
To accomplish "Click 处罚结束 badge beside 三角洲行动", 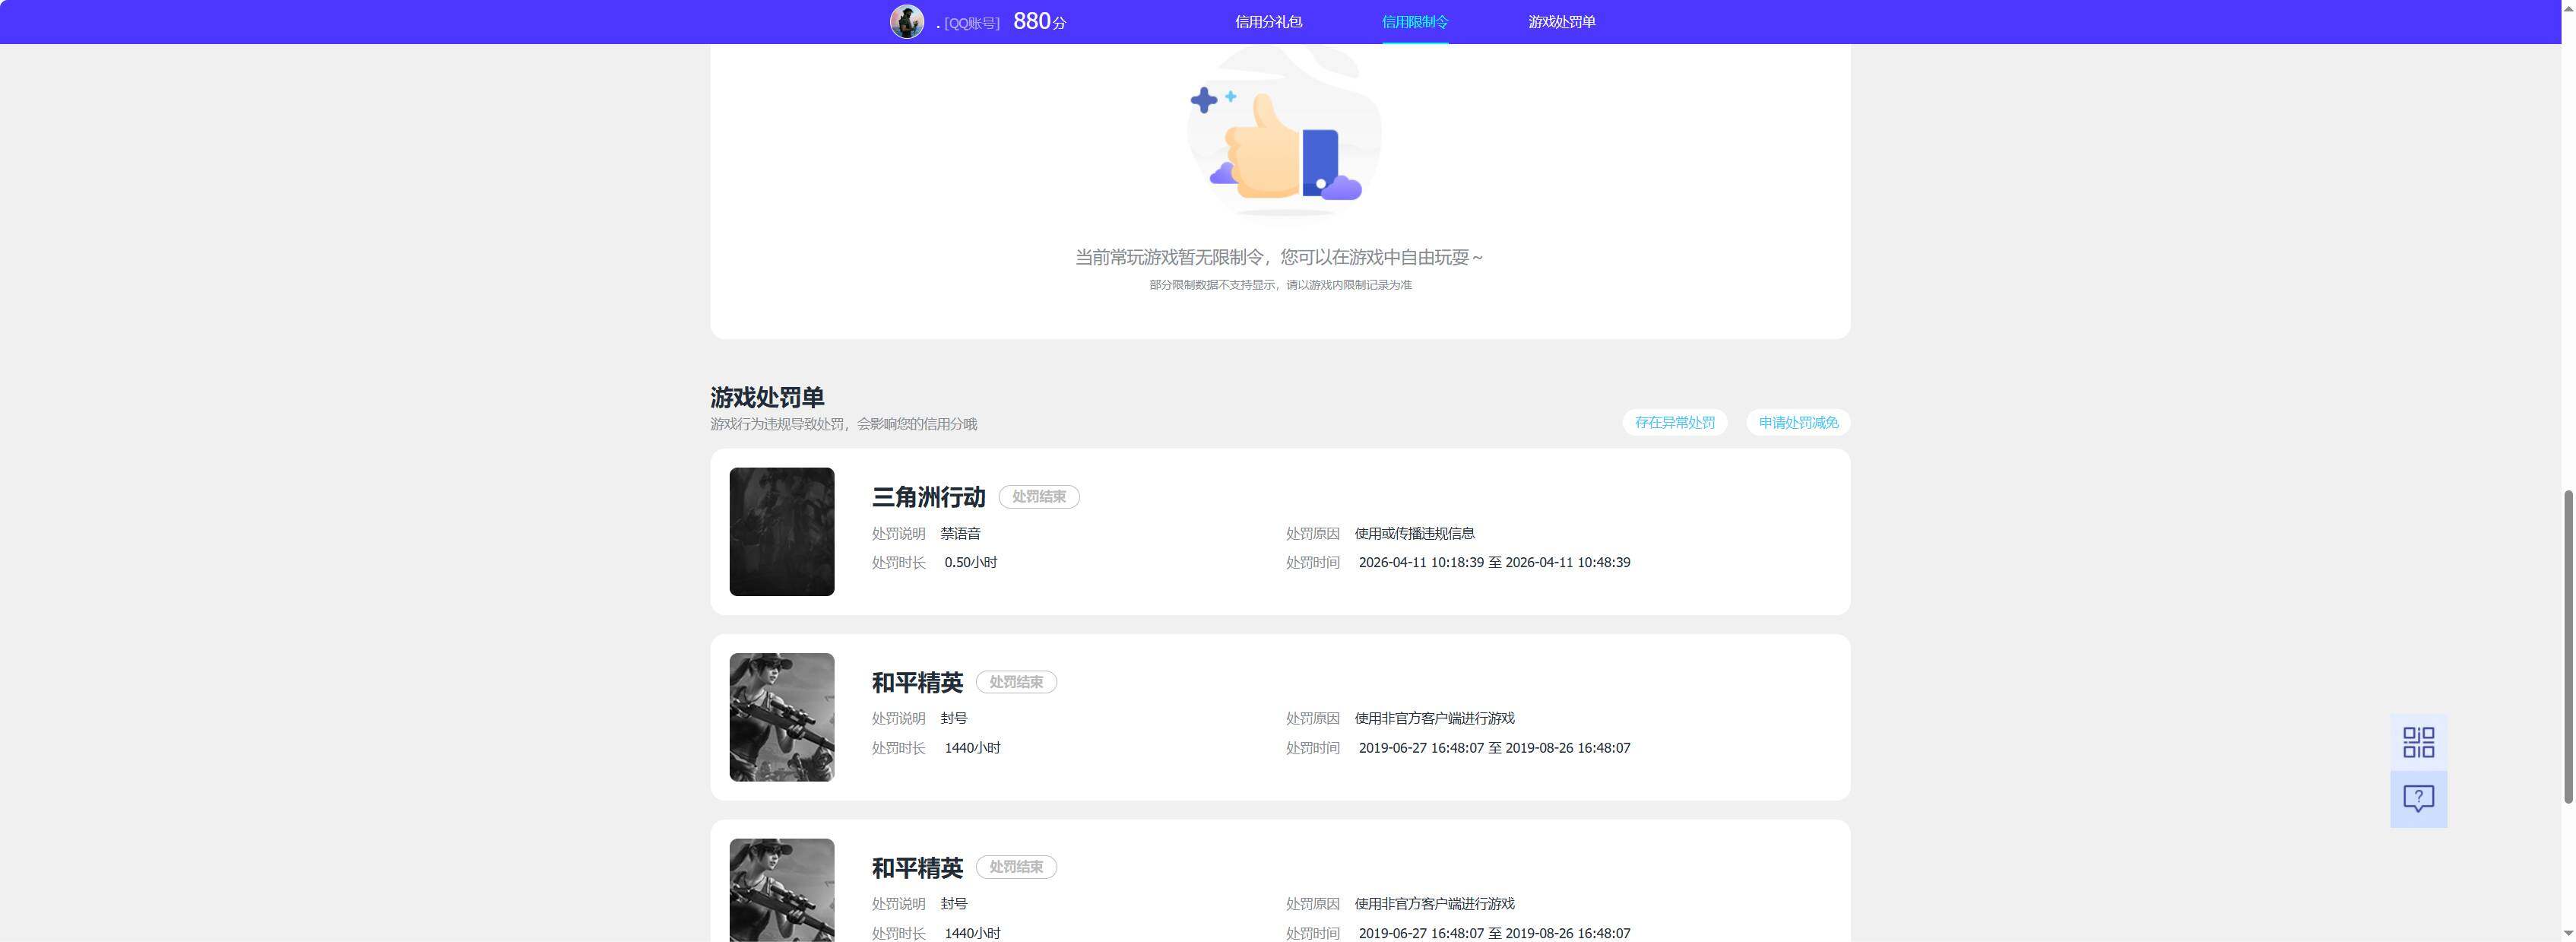I will click(x=1039, y=497).
